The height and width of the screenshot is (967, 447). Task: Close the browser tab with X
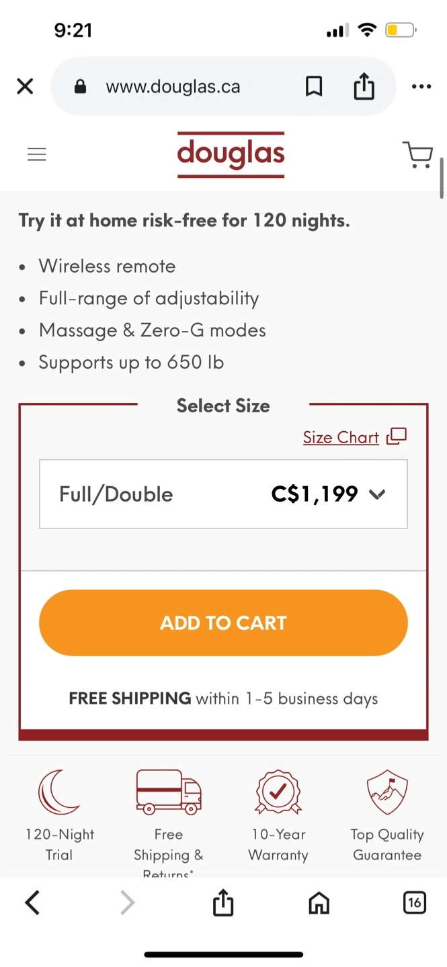[x=25, y=87]
